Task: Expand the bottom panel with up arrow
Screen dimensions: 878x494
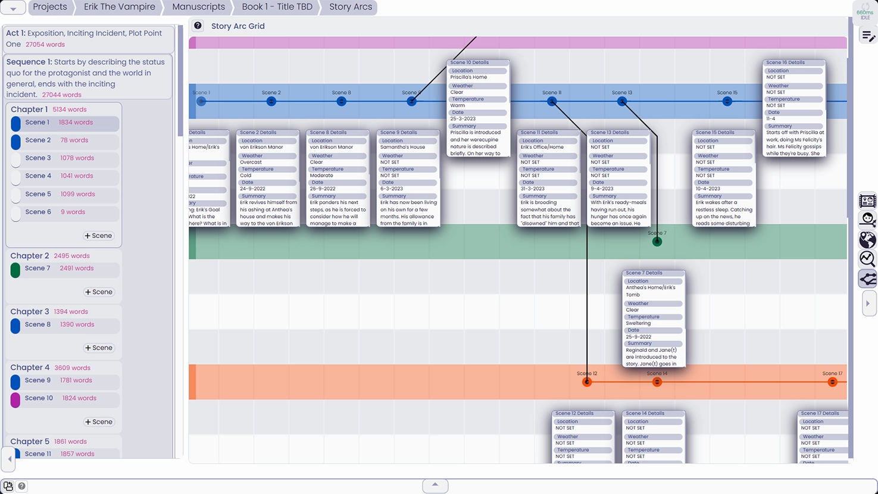Action: [435, 485]
